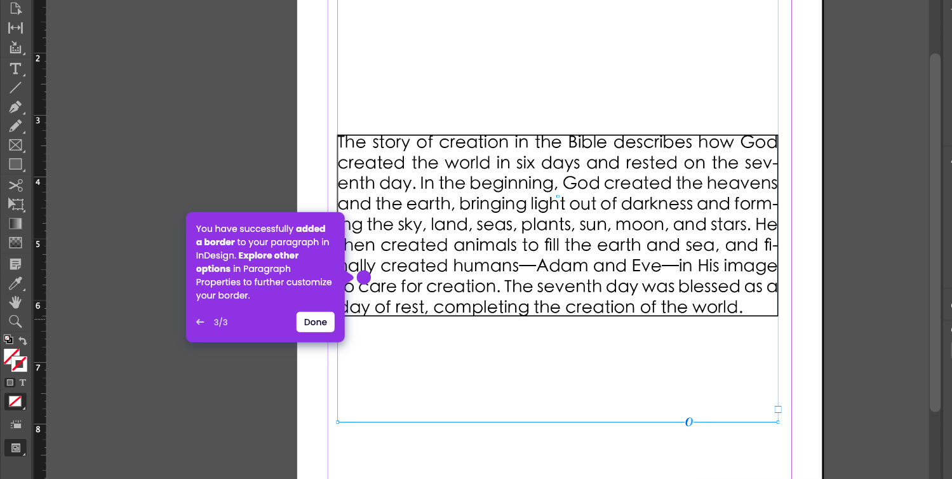The image size is (952, 479).
Task: Select the Gradient Feather tool
Action: 16,243
